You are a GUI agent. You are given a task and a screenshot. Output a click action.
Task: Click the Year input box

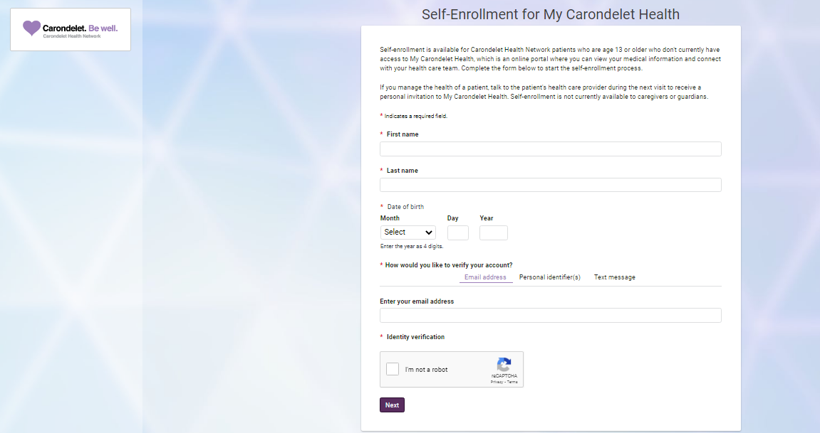[x=494, y=232]
